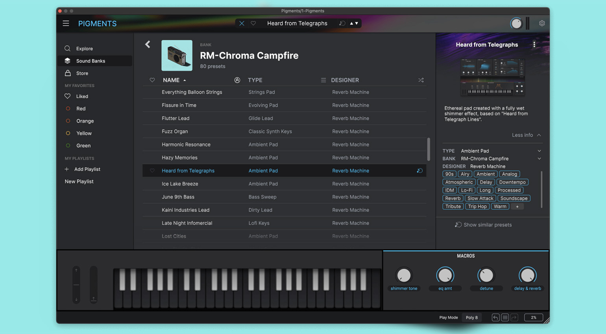Select the Ice Lake Breeze preset

pos(284,184)
